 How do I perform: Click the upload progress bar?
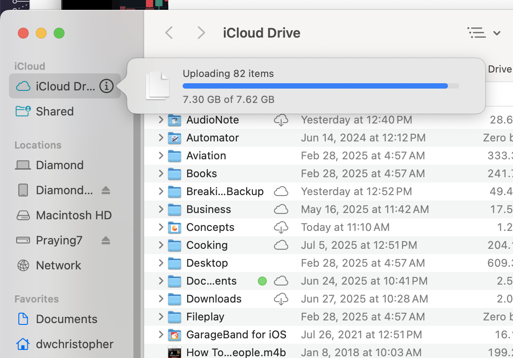coord(321,86)
